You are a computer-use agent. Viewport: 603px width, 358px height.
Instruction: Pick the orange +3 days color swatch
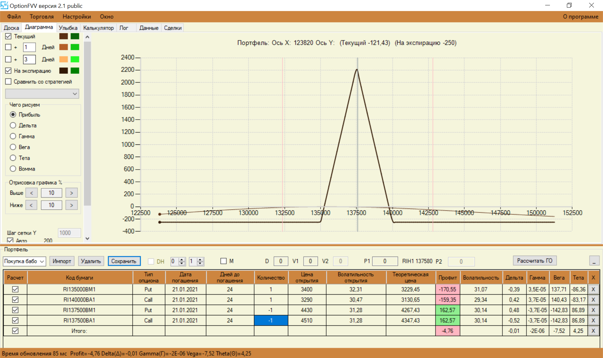click(63, 59)
